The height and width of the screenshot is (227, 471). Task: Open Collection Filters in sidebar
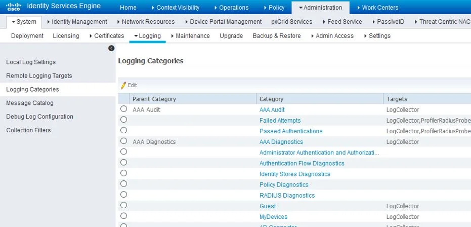[28, 130]
